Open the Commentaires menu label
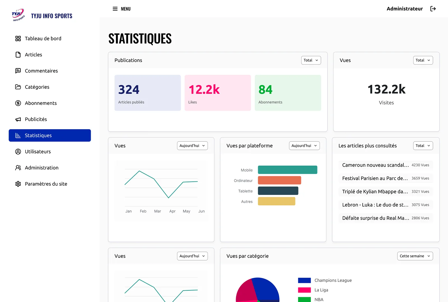The image size is (448, 302). (x=41, y=71)
